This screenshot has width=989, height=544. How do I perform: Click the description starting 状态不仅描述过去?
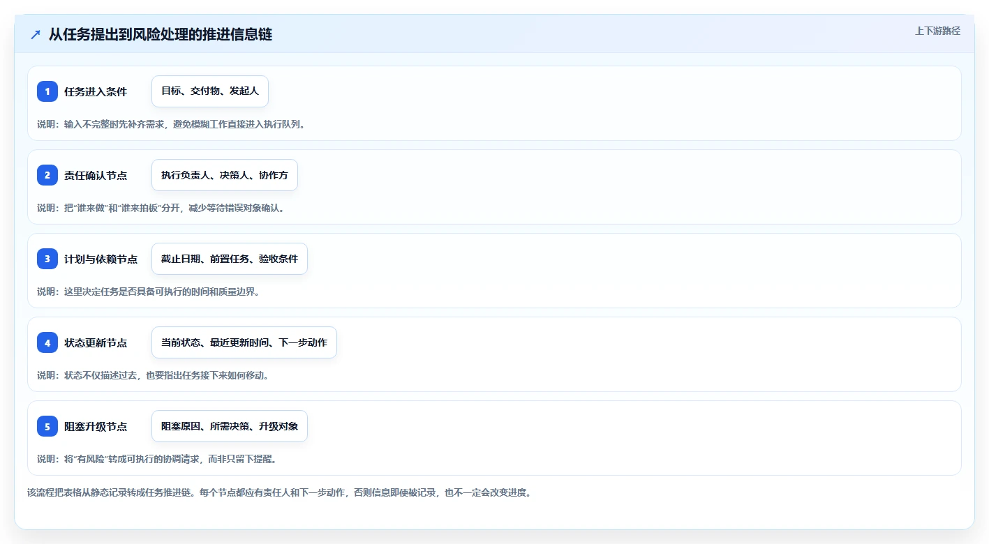pyautogui.click(x=153, y=375)
